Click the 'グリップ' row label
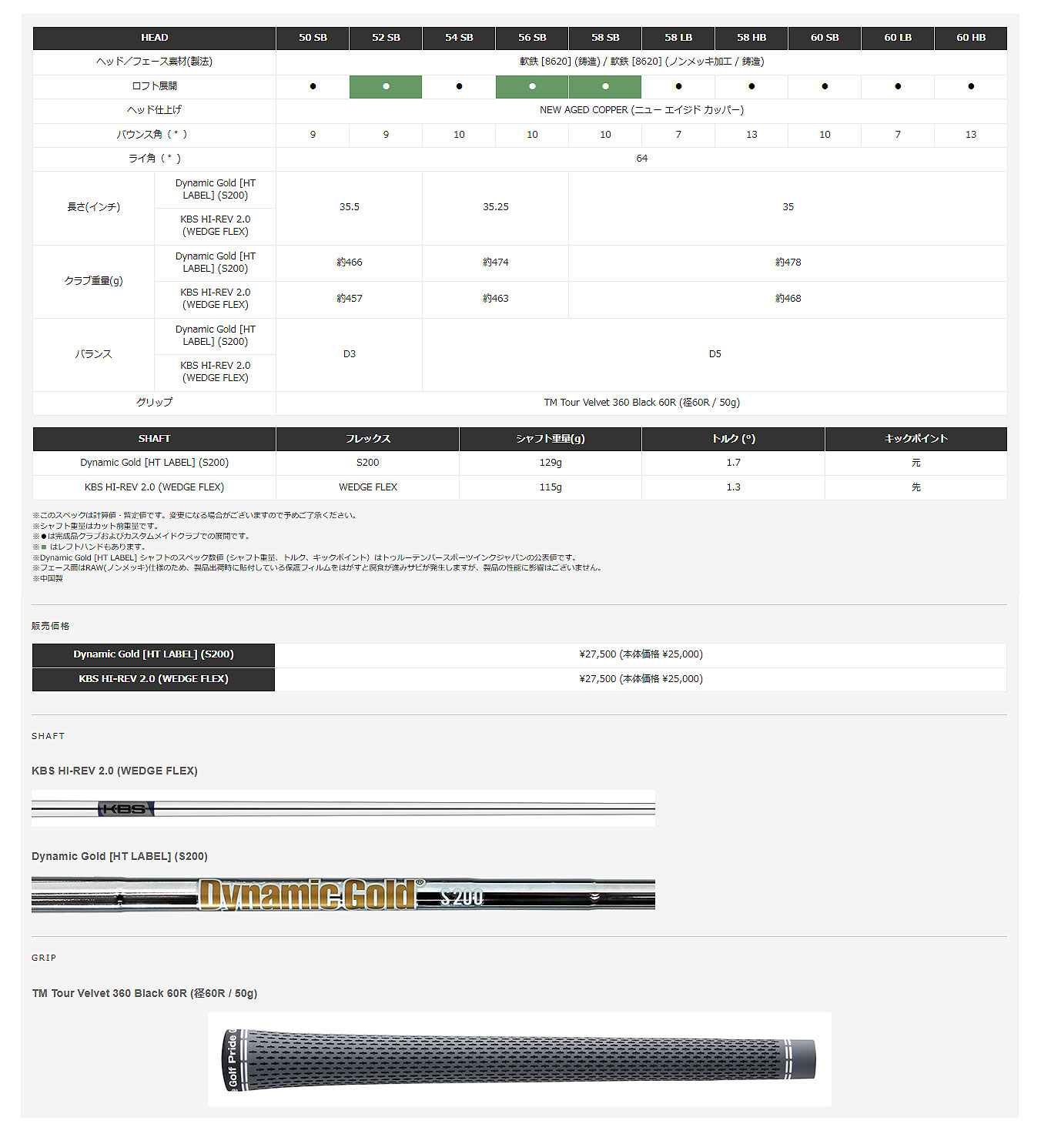Image resolution: width=1041 pixels, height=1134 pixels. (x=154, y=403)
